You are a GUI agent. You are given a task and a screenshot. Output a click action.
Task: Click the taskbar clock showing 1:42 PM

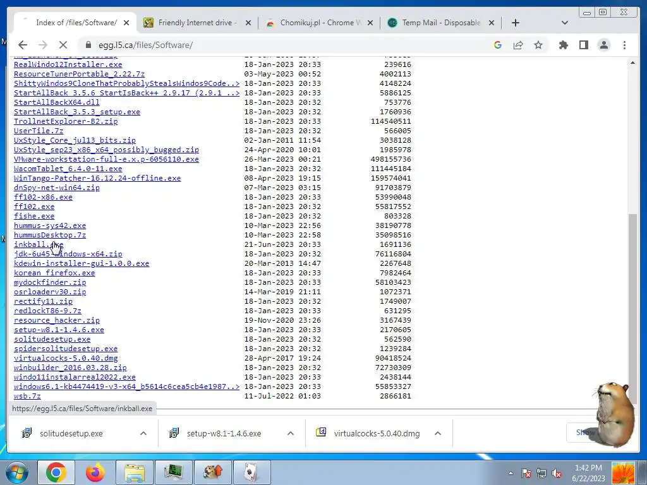click(x=588, y=473)
